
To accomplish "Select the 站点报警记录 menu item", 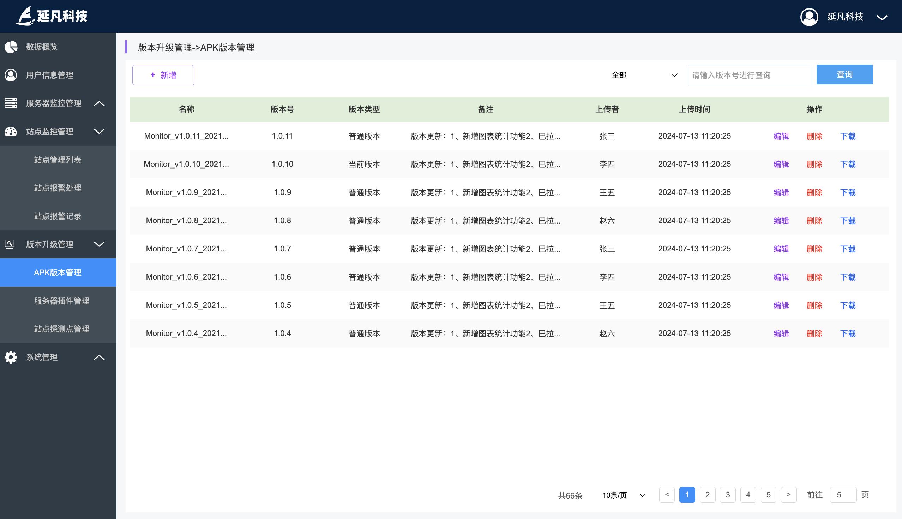I will click(x=58, y=216).
